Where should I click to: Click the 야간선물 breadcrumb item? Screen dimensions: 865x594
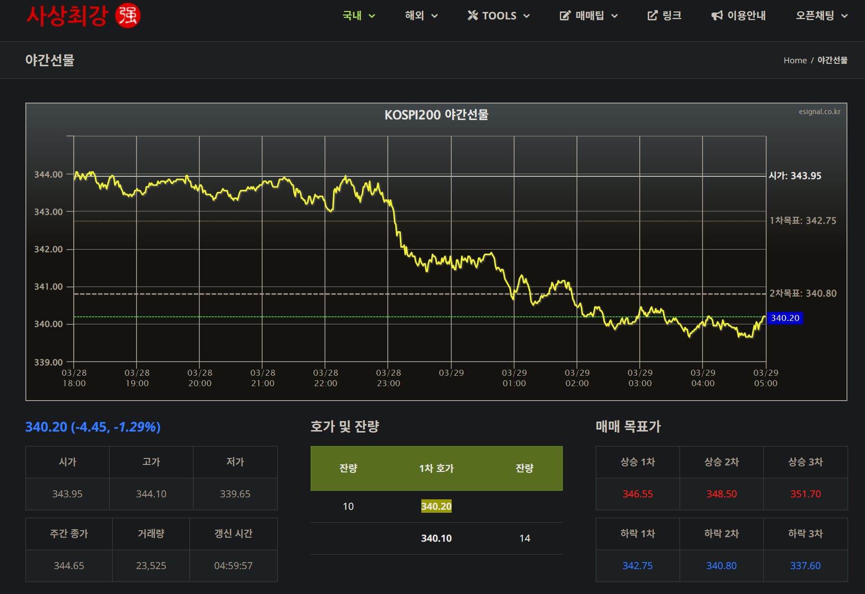coord(832,60)
